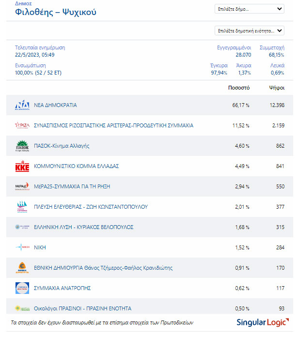This screenshot has height=337, width=297.
Task: Click Εθνική Δημιουργία vote count 170
Action: (x=281, y=268)
